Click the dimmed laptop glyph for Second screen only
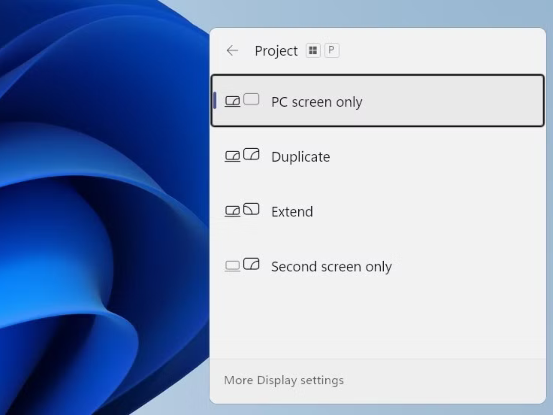This screenshot has width=553, height=415. click(x=232, y=266)
